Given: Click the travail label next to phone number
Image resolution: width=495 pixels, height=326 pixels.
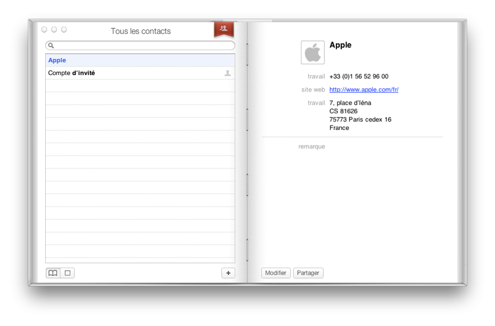Looking at the screenshot, I should coord(316,76).
